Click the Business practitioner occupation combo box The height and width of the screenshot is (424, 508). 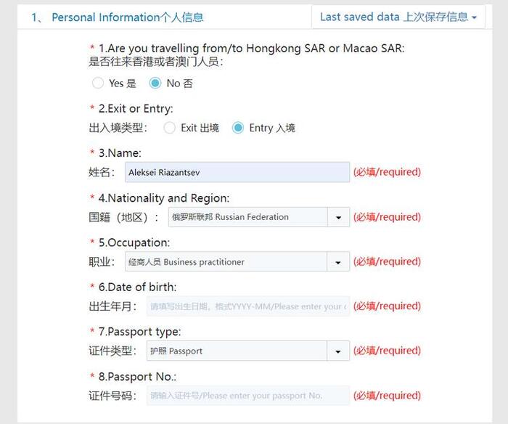pos(225,262)
